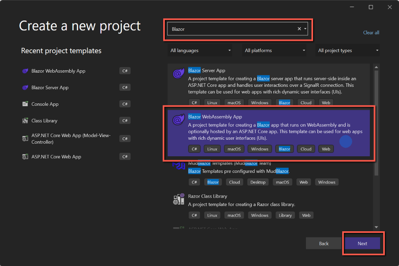Open the All languages dropdown

pyautogui.click(x=200, y=51)
